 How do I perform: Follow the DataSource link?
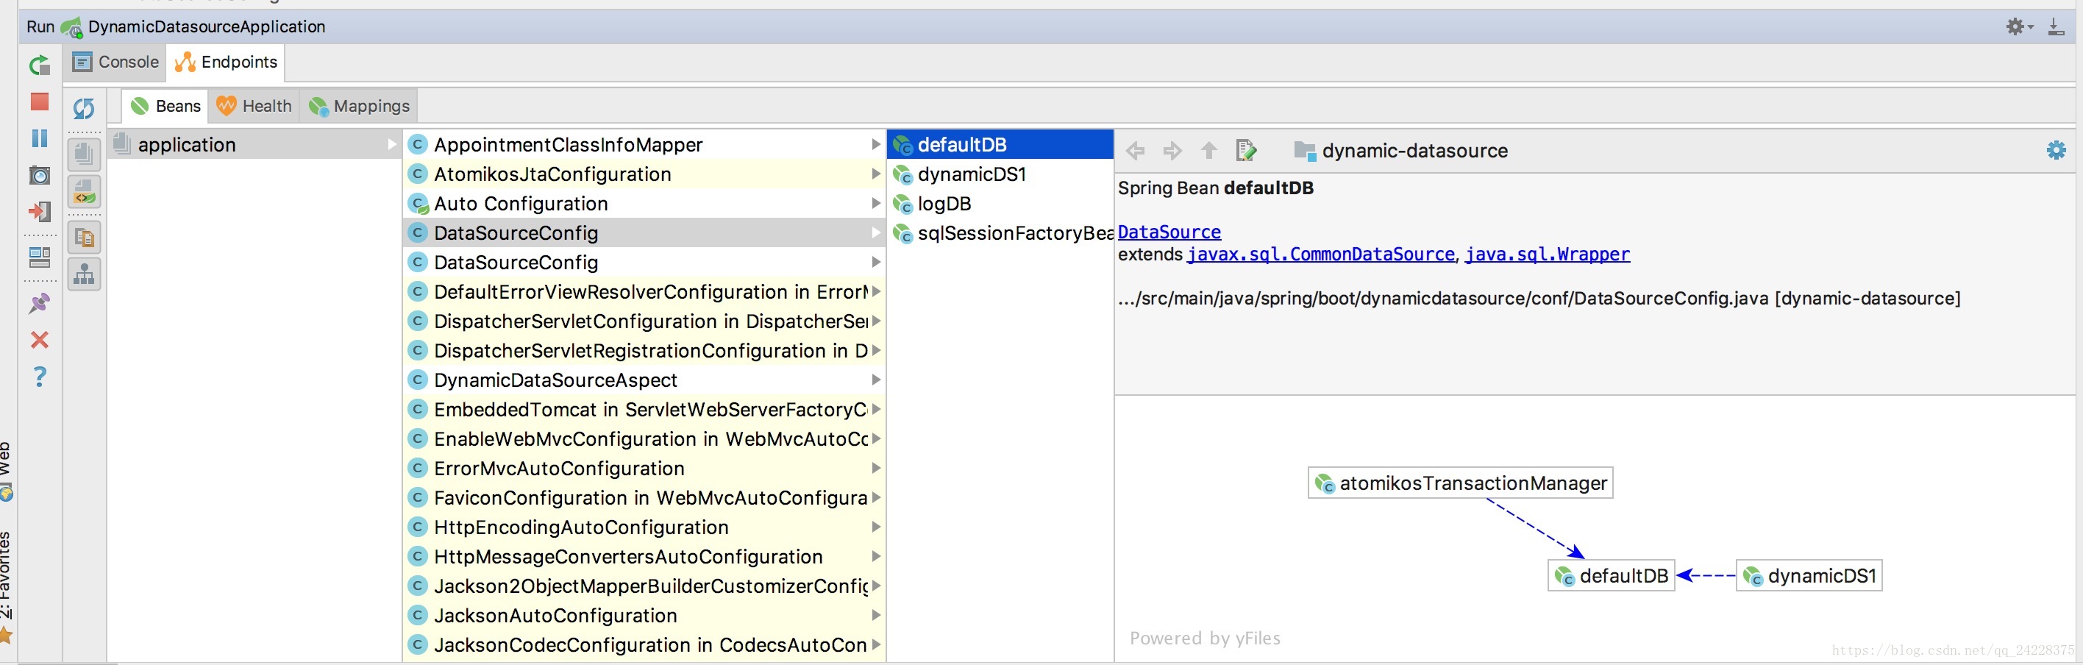point(1169,232)
